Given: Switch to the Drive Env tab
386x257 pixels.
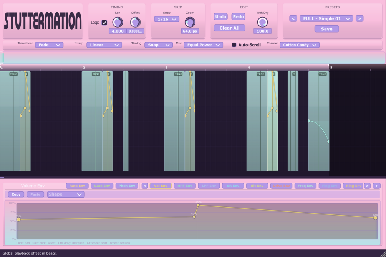Looking at the screenshot, I should (281, 186).
